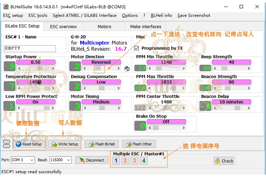Open the Options menu
Image resolution: width=266 pixels, height=177 pixels.
130,16
